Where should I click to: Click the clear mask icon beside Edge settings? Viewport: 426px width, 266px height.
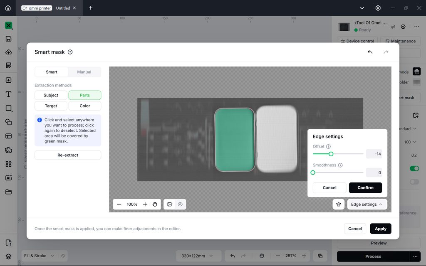pos(339,204)
